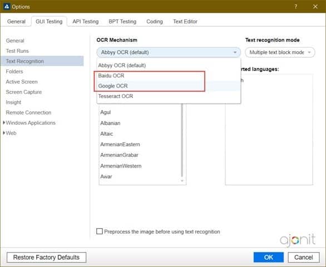The height and width of the screenshot is (267, 326).
Task: Open the Text Editor tab
Action: [x=185, y=22]
